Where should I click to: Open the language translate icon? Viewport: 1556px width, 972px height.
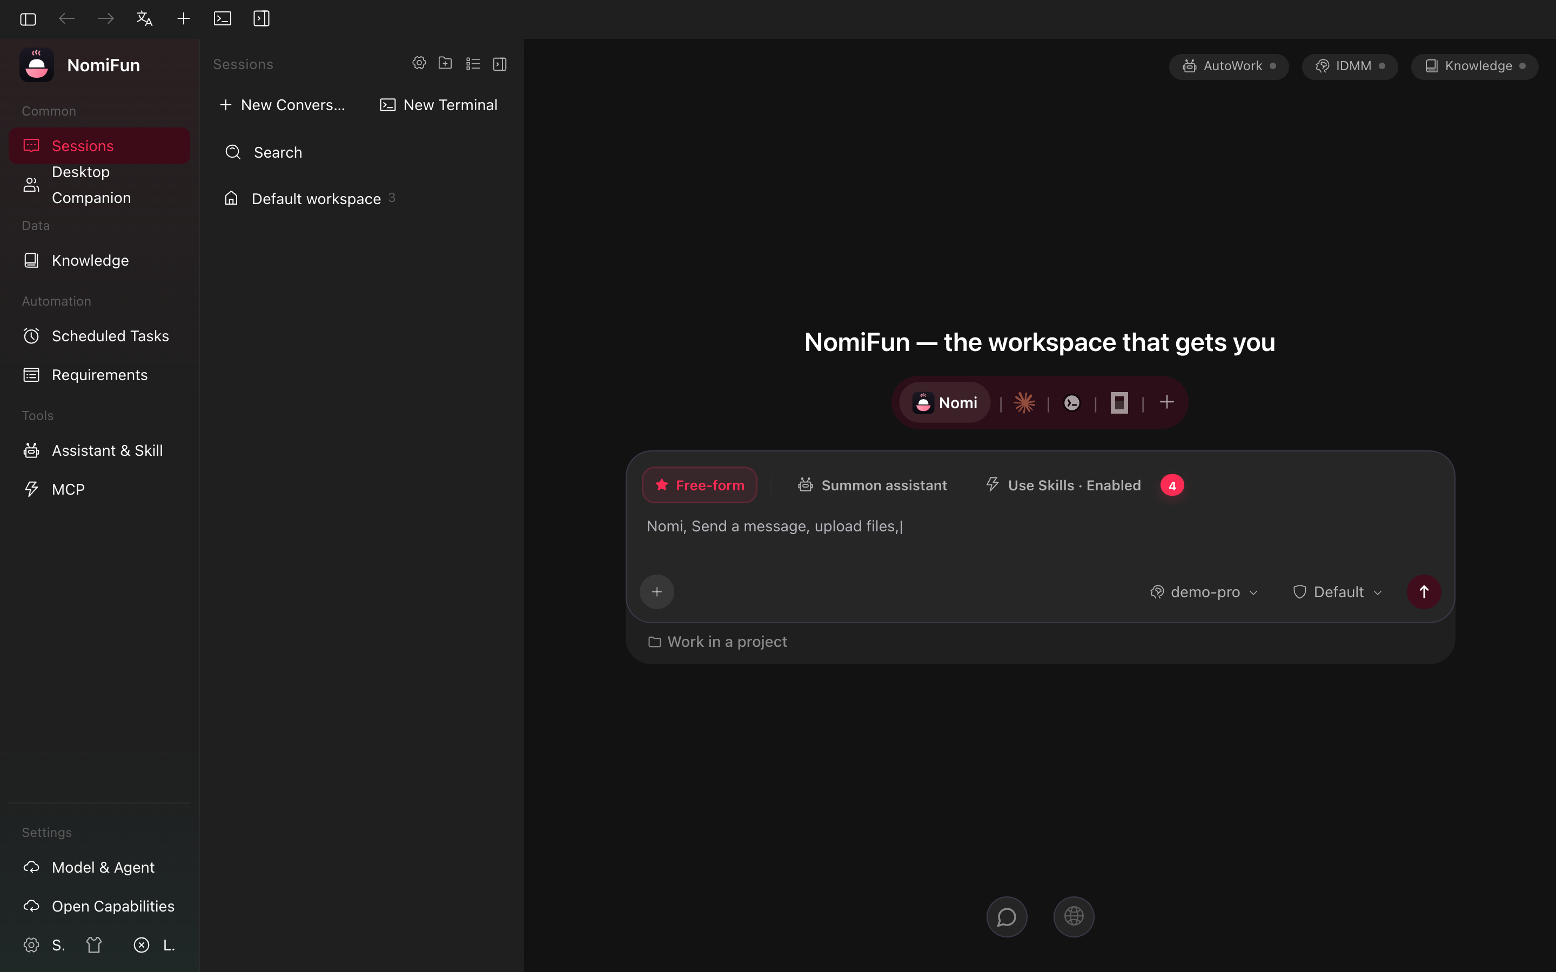(145, 19)
